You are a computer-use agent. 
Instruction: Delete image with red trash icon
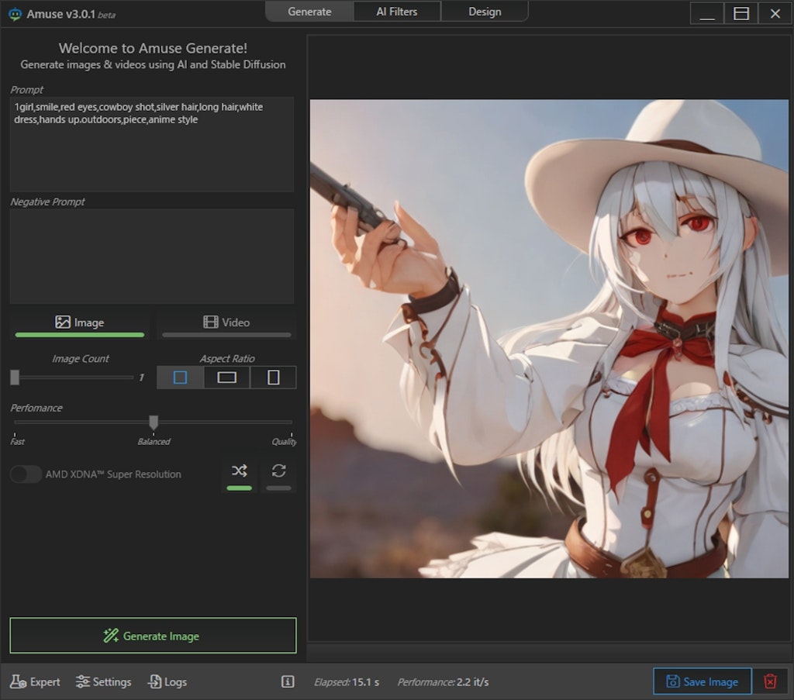[770, 681]
